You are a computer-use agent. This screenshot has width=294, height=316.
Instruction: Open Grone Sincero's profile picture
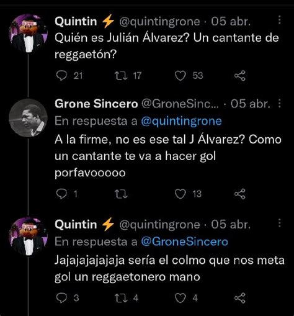[x=28, y=118]
